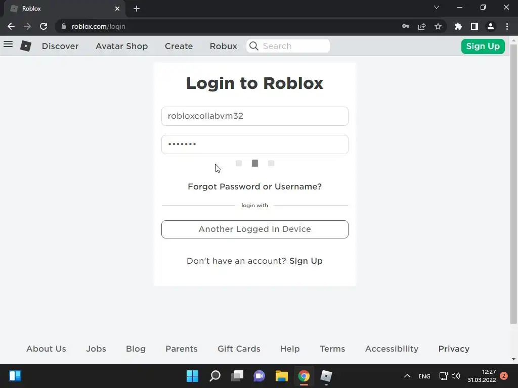Open the Accessibility footer link
The image size is (518, 388).
pyautogui.click(x=392, y=349)
